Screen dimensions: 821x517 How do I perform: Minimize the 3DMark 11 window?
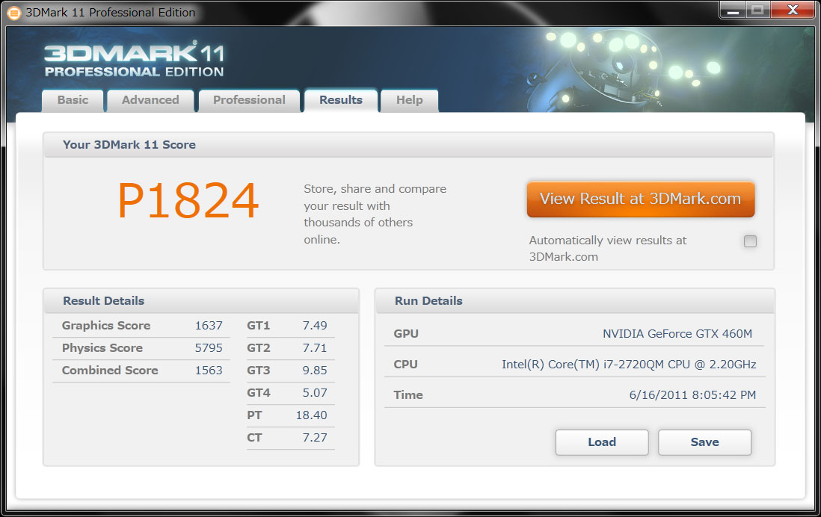click(733, 10)
